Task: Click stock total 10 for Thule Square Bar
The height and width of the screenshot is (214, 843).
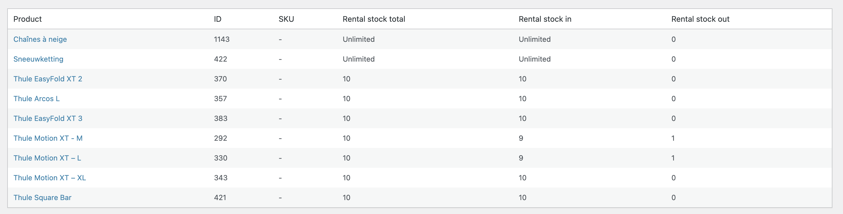Action: click(346, 198)
